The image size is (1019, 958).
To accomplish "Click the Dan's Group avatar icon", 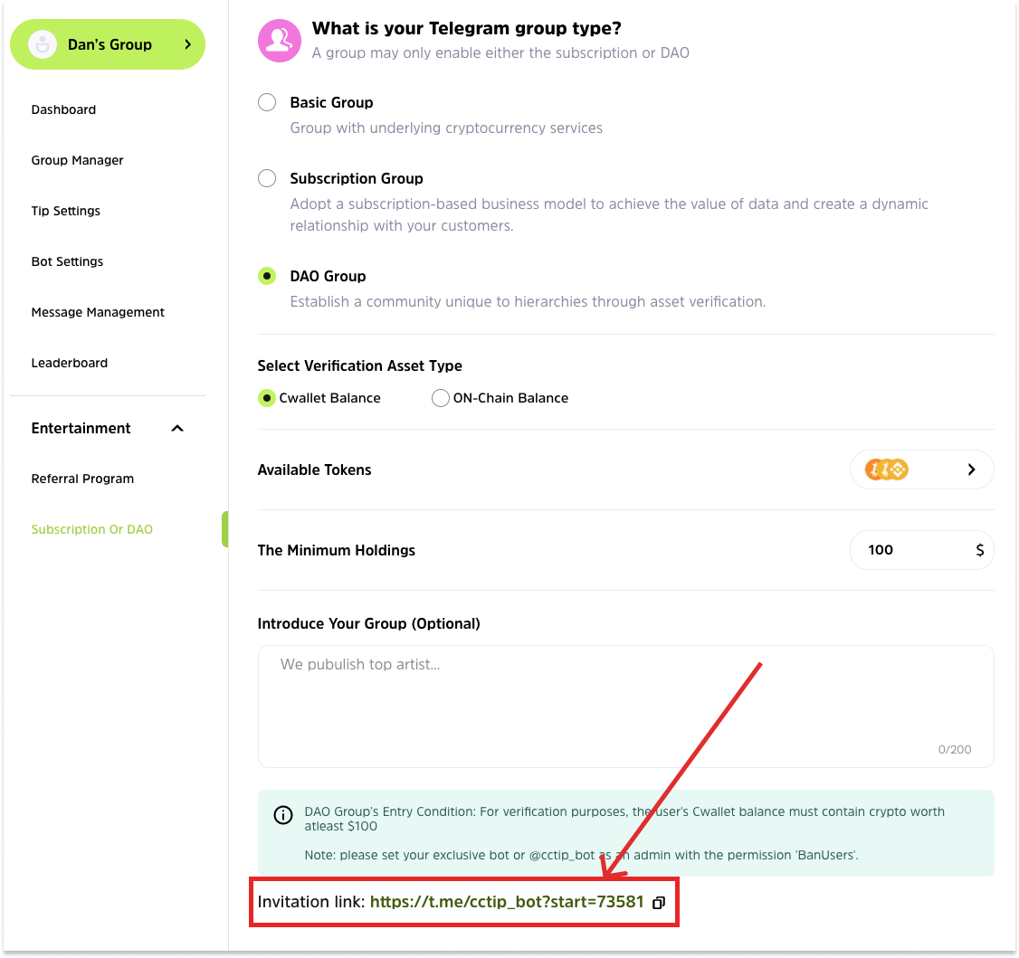I will [x=43, y=44].
